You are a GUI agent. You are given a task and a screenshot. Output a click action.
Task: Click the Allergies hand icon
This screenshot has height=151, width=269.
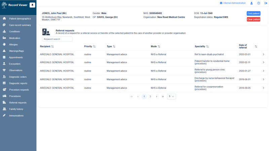(x=4, y=44)
